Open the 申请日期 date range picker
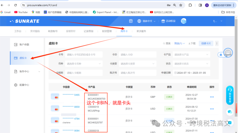Viewport: 238px width, 133px height. pos(192,73)
